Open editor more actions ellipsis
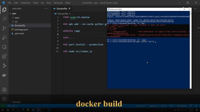The width and height of the screenshot is (200, 112). (195, 9)
